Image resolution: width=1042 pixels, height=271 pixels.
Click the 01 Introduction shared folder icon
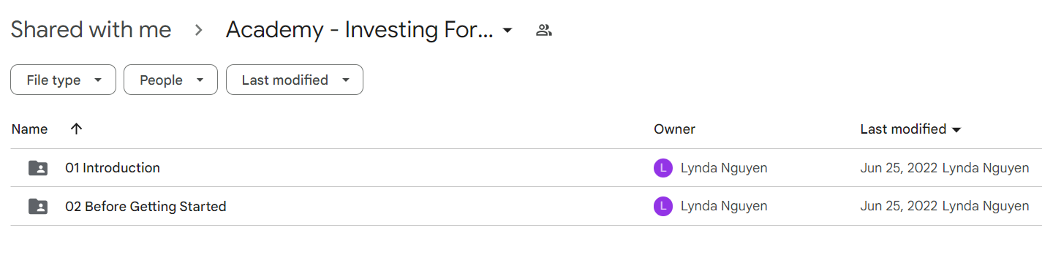38,168
